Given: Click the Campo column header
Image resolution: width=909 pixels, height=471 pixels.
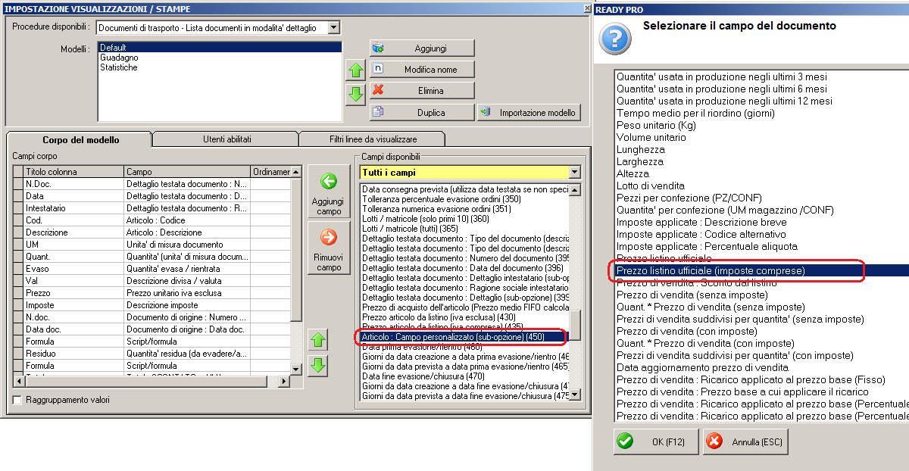Looking at the screenshot, I should [x=187, y=172].
